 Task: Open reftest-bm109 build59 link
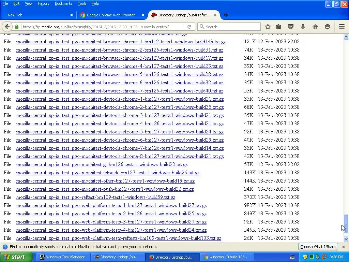coord(96,197)
